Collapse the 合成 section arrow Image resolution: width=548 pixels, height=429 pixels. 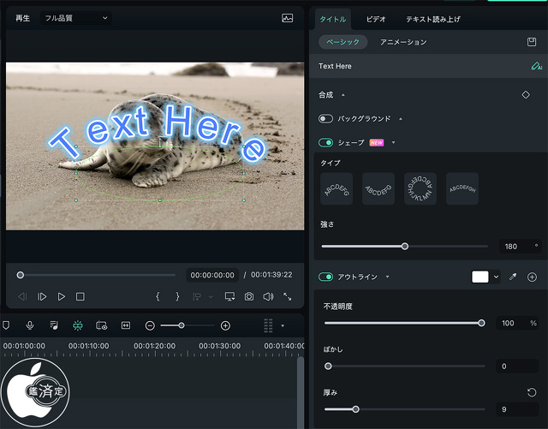tap(343, 95)
